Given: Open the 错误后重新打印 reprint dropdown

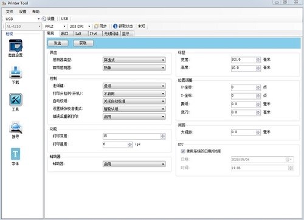Looking at the screenshot, I should pos(134,117).
